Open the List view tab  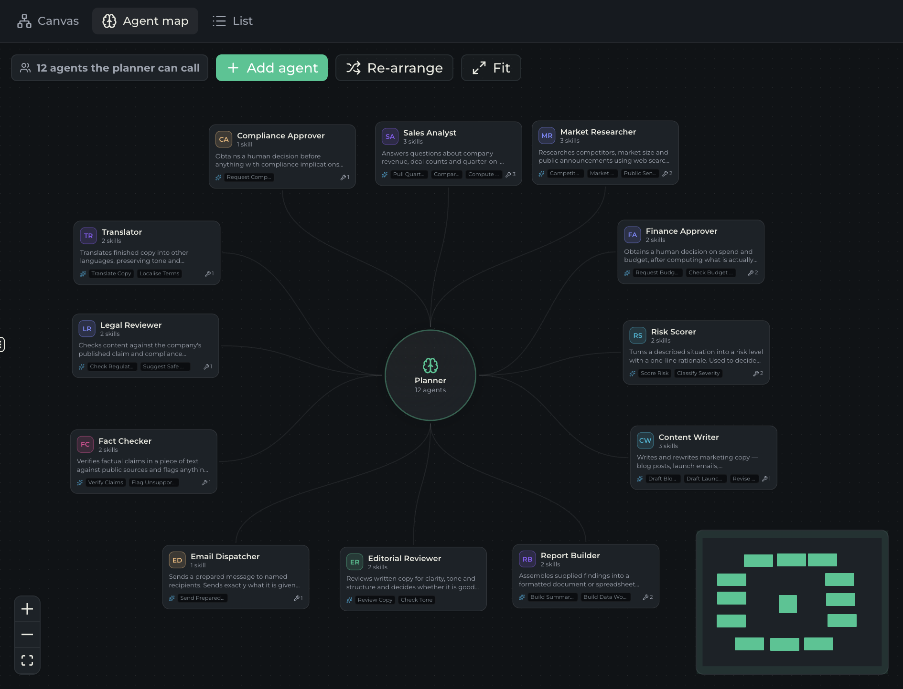[233, 21]
